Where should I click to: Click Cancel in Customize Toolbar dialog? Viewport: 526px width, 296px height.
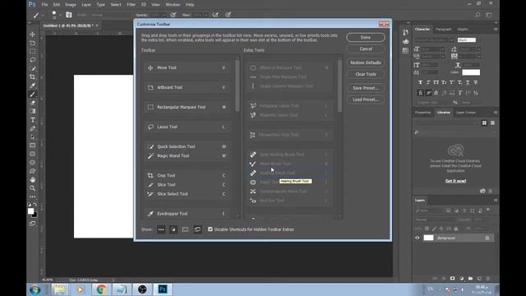tap(366, 49)
